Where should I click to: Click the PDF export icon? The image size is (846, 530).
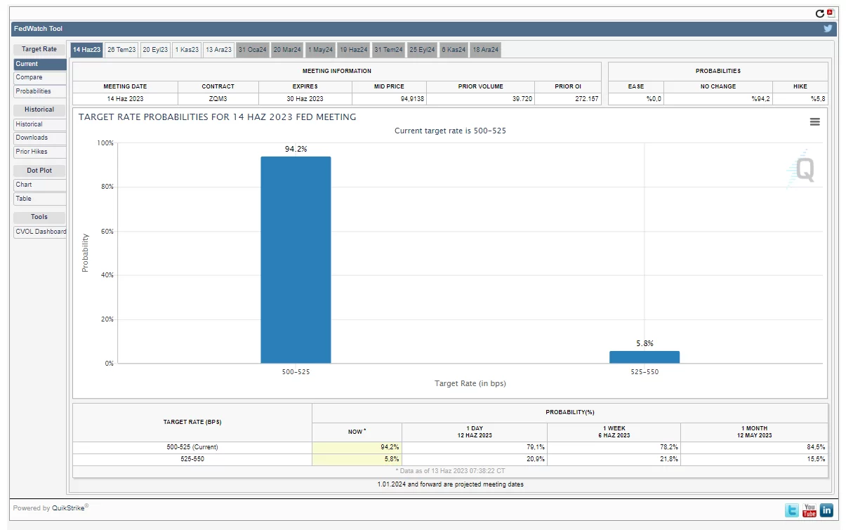pyautogui.click(x=830, y=13)
